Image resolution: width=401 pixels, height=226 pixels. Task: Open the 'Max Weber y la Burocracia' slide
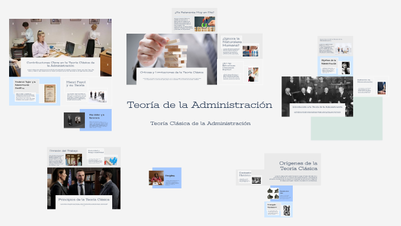(88, 120)
